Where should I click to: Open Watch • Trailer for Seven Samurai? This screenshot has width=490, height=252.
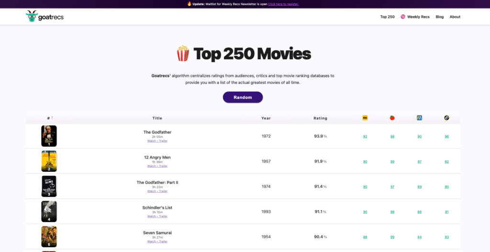(x=157, y=241)
